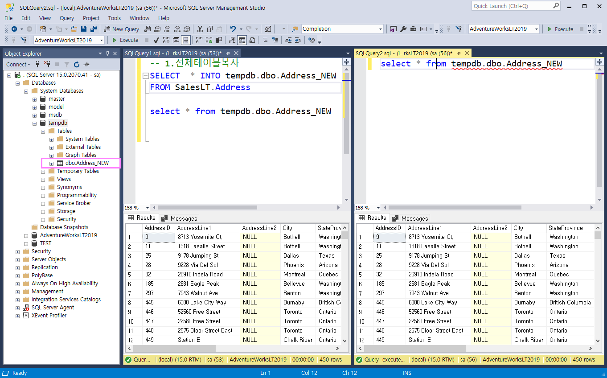Click the Cut scissors icon

200,29
